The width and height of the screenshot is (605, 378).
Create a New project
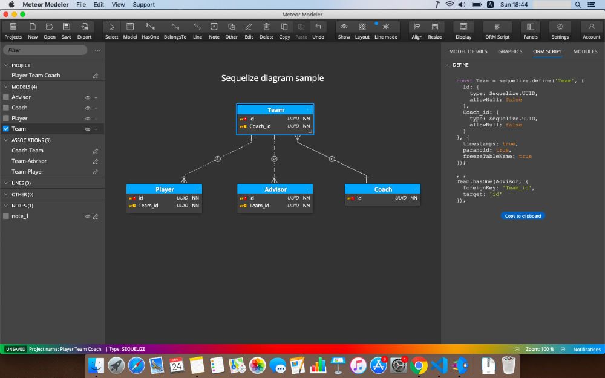tap(33, 31)
